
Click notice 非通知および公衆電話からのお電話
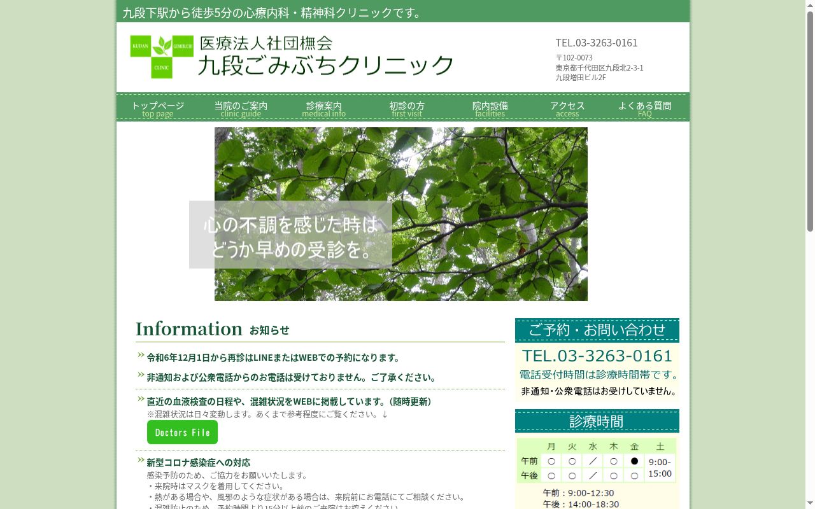click(293, 377)
